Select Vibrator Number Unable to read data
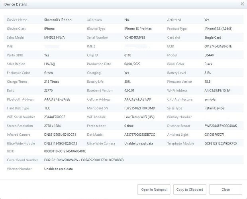The width and height of the screenshot is (247, 199). [59, 169]
